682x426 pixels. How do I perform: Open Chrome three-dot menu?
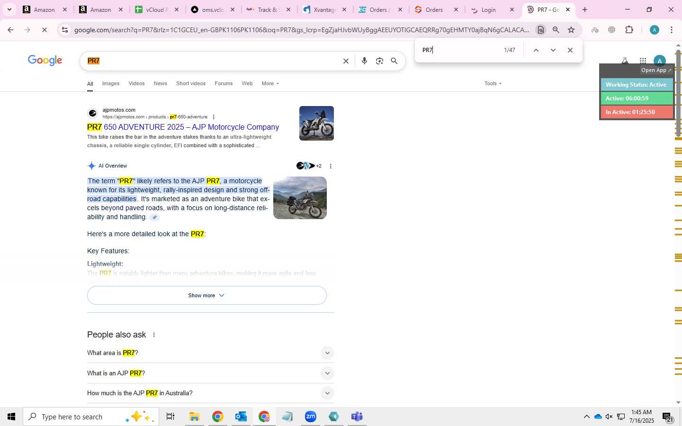tap(672, 30)
